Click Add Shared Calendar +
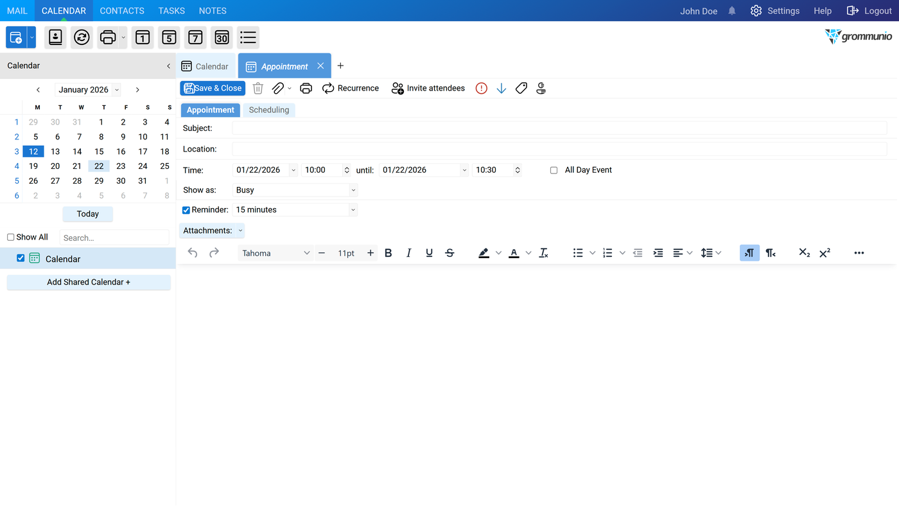 pos(89,282)
